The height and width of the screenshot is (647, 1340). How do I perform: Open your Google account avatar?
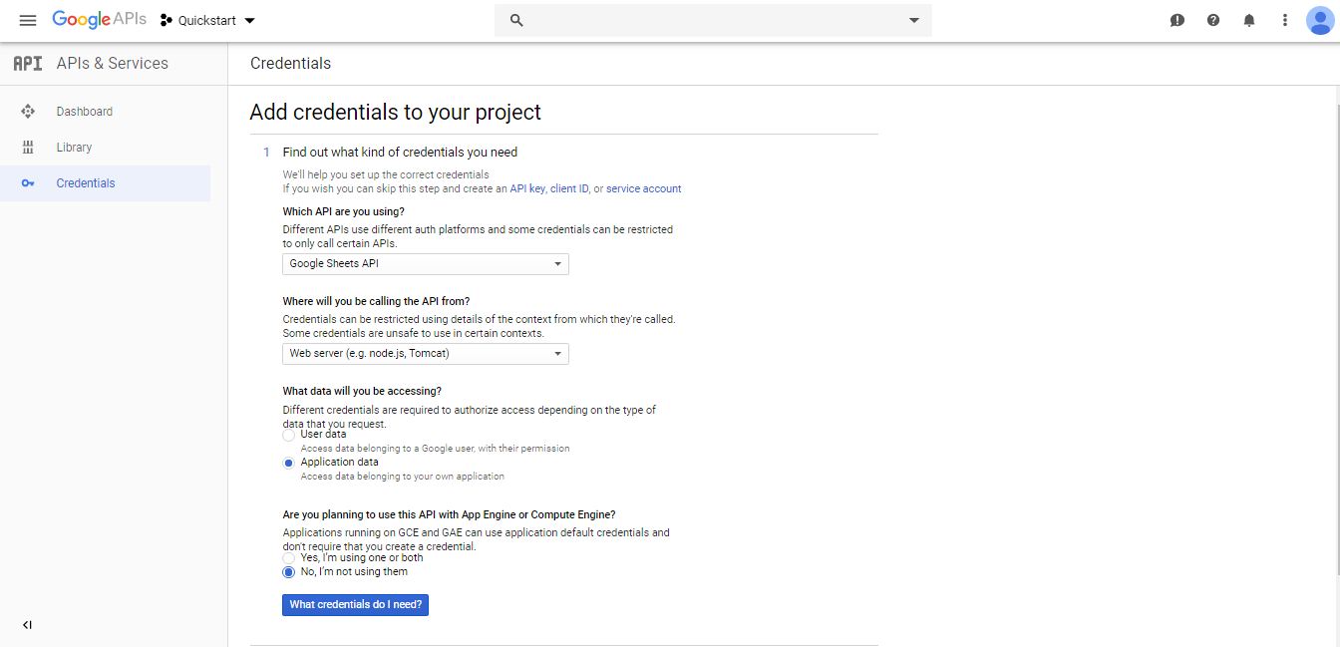pyautogui.click(x=1319, y=19)
